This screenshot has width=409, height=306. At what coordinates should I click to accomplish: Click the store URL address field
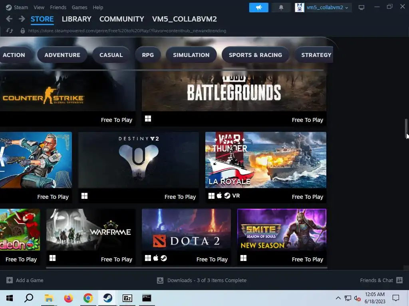pyautogui.click(x=127, y=31)
